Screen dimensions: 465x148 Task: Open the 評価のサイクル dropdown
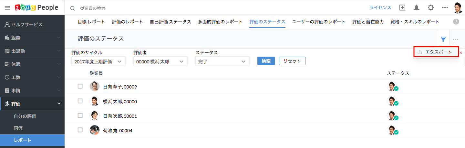coord(98,61)
